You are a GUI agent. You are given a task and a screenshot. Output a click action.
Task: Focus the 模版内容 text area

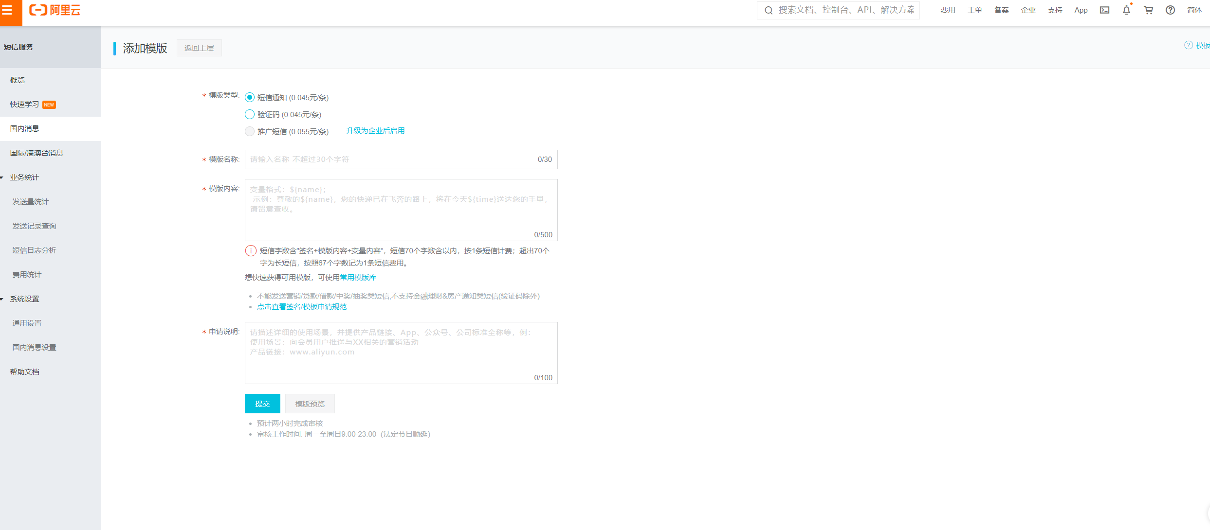[x=401, y=210]
